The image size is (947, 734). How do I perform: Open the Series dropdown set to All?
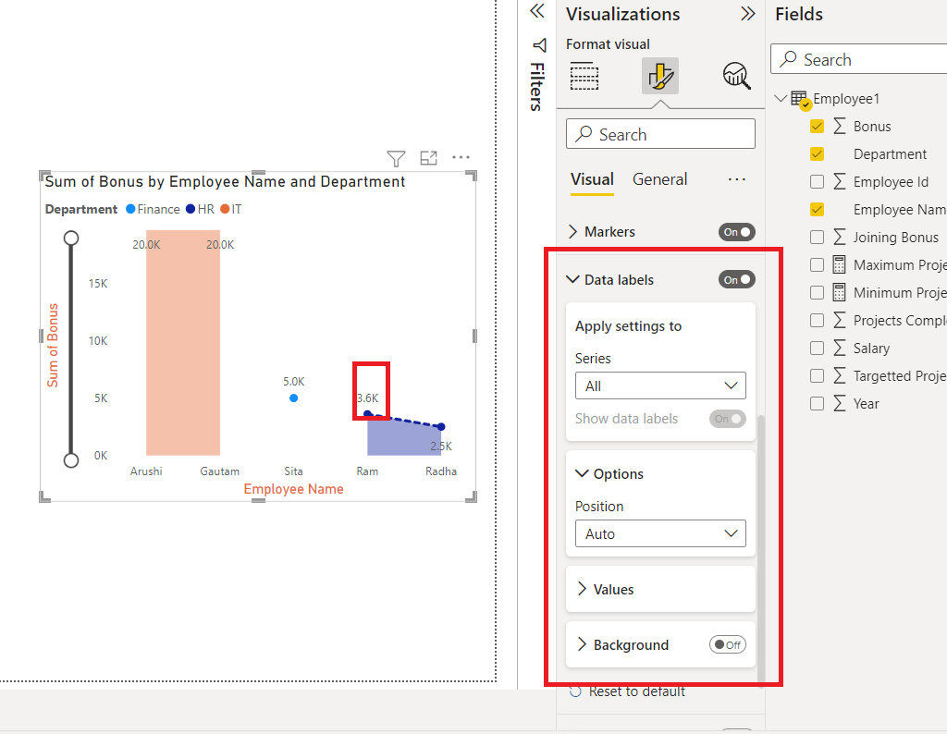659,385
